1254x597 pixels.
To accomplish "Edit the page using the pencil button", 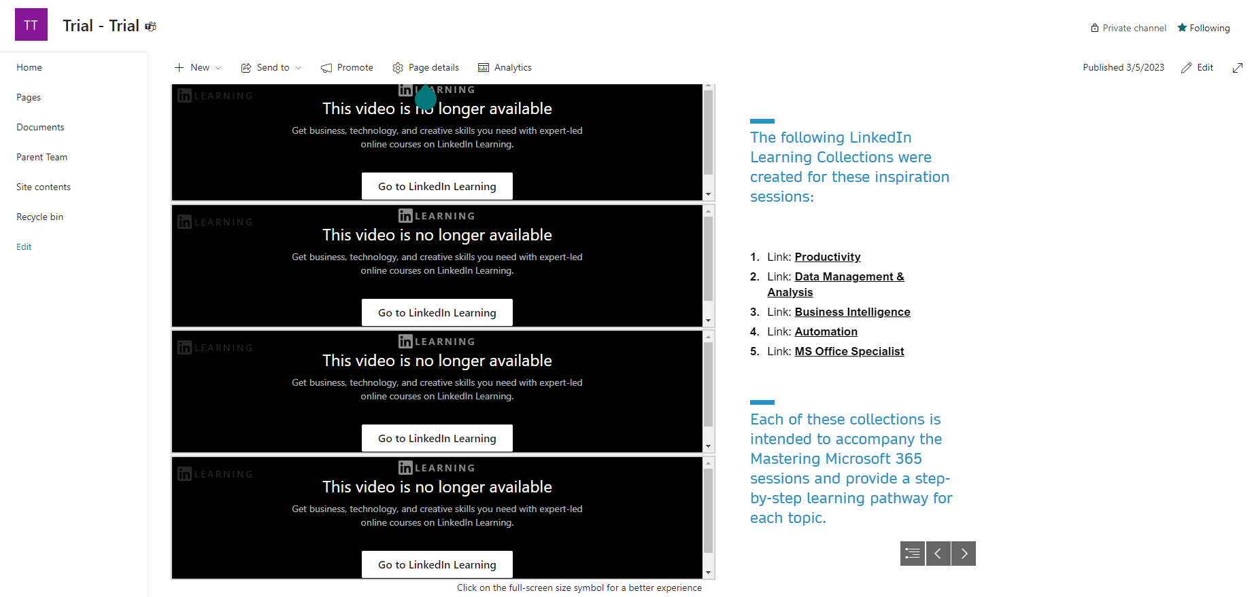I will click(x=1197, y=67).
